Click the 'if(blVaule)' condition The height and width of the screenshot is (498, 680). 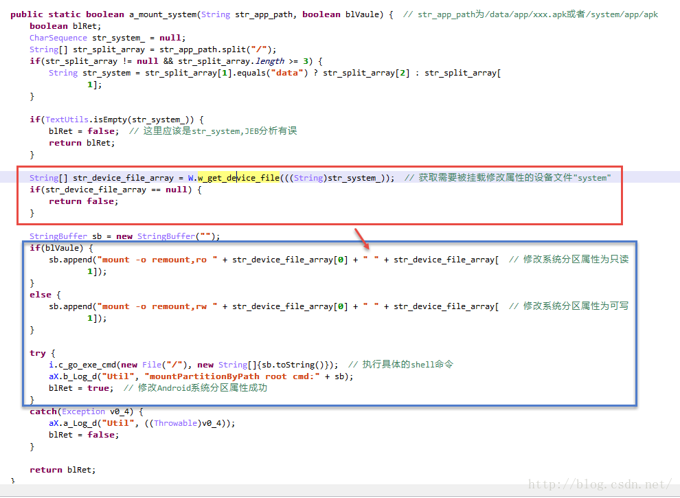[56, 248]
